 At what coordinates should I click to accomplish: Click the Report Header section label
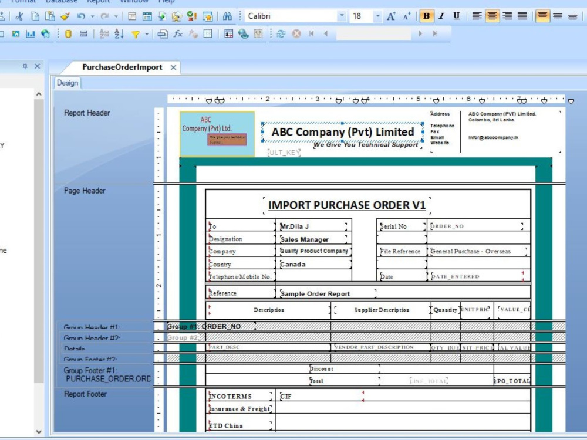pyautogui.click(x=87, y=113)
